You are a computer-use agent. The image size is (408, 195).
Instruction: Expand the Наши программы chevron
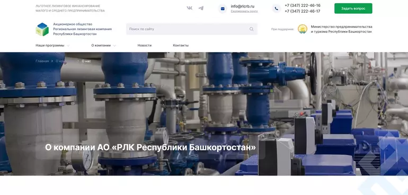coord(68,45)
